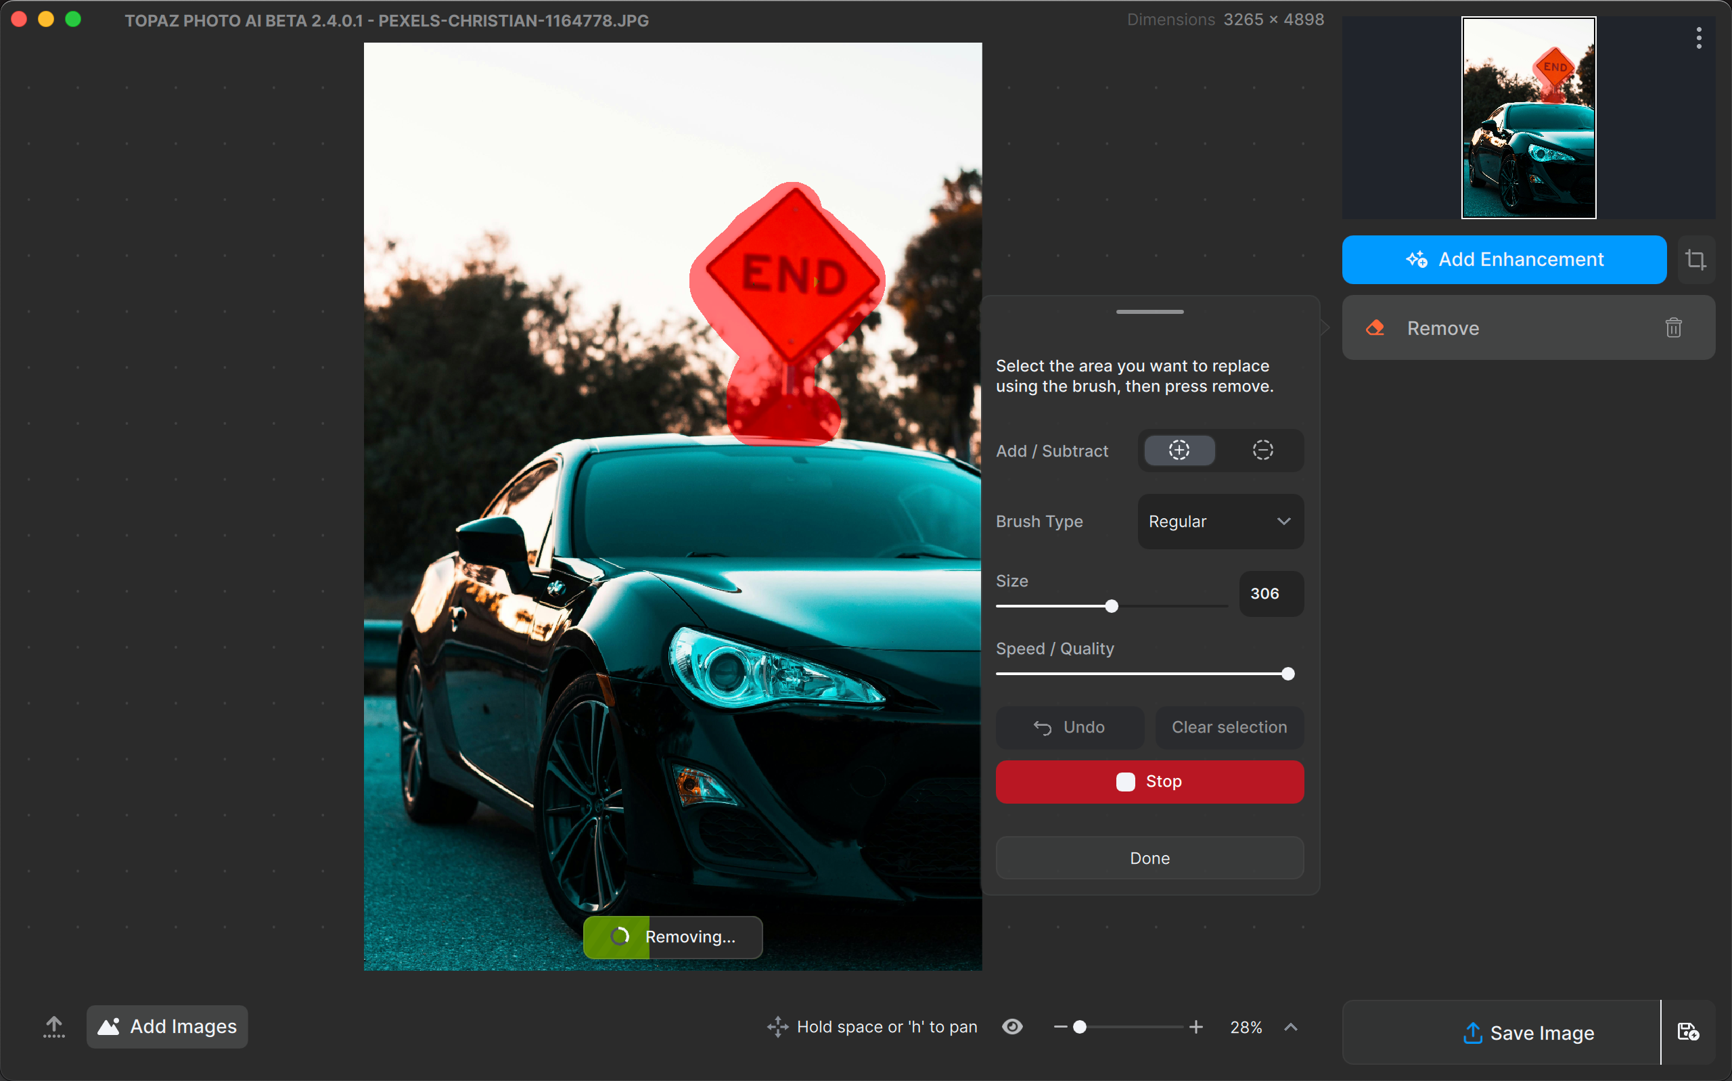
Task: Click the pan move icon
Action: tap(778, 1028)
